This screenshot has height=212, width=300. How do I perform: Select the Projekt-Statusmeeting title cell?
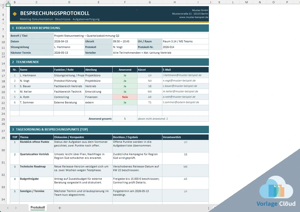pos(131,36)
